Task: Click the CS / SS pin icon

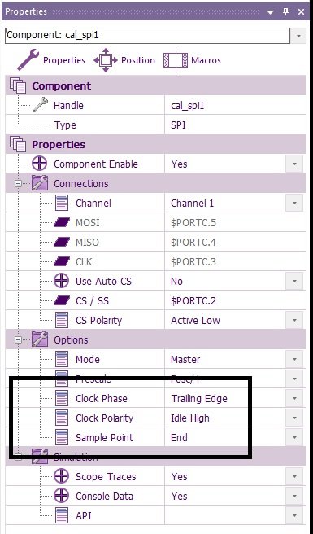Action: pyautogui.click(x=62, y=301)
